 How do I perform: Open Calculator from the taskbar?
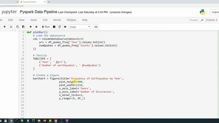tap(5, 121)
